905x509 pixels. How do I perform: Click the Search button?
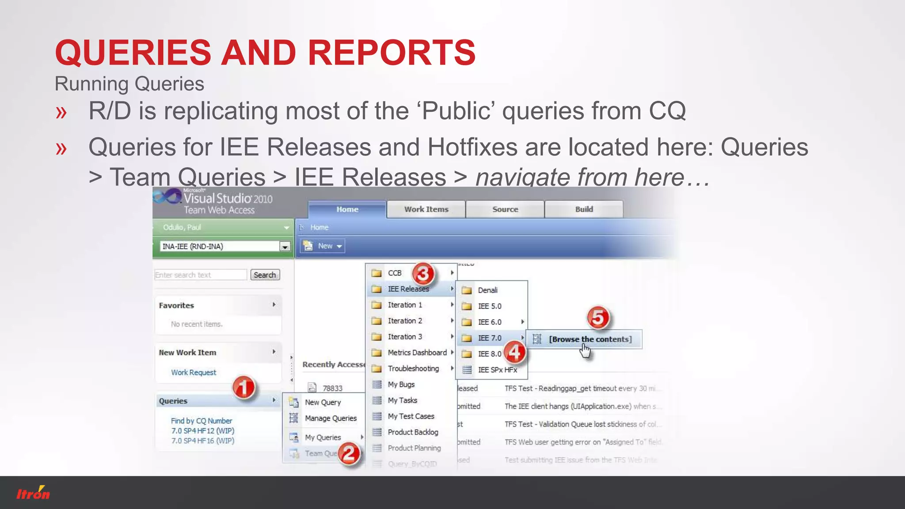pyautogui.click(x=265, y=275)
